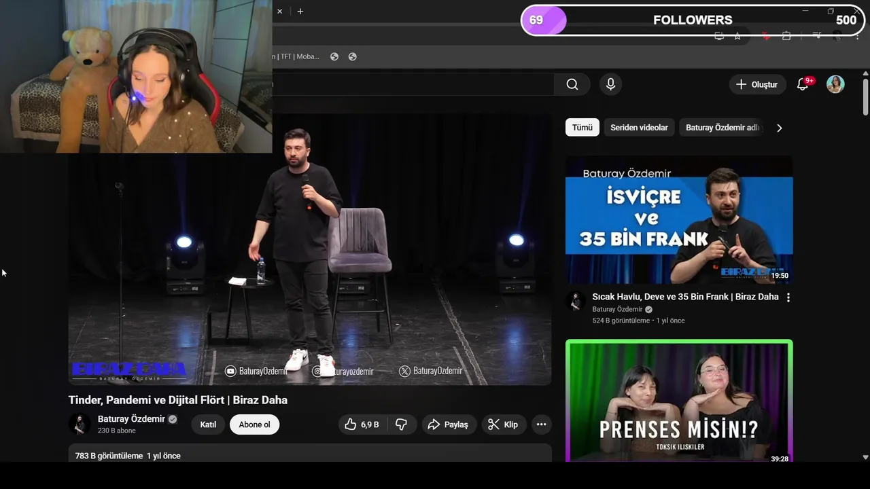Viewport: 870px width, 489px height.
Task: Click the 524 B görüntüleme text
Action: click(621, 321)
